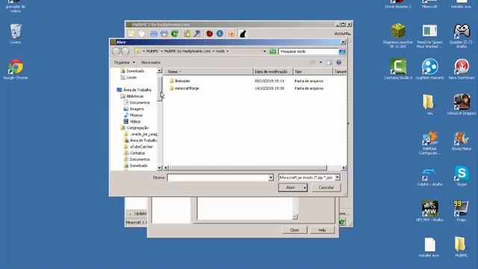Click the Check for Updates icon in MultiMC
The height and width of the screenshot is (269, 478).
(x=187, y=34)
